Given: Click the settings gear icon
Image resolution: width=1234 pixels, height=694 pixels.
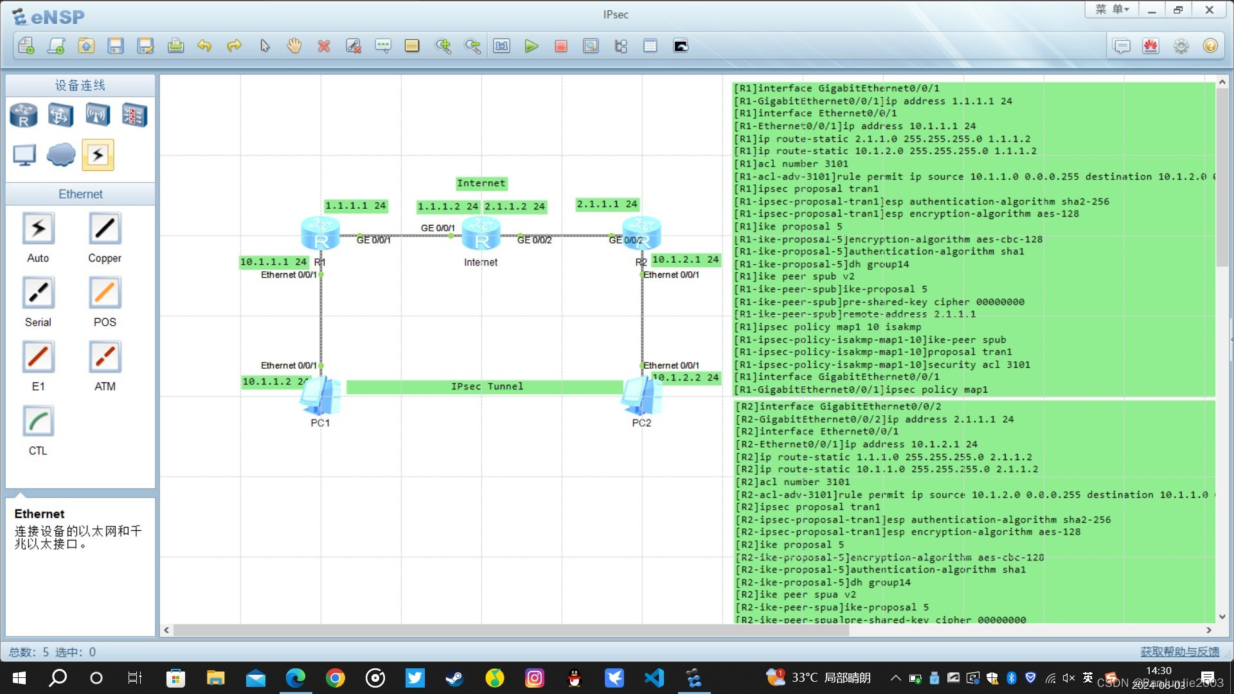Looking at the screenshot, I should click(1181, 46).
